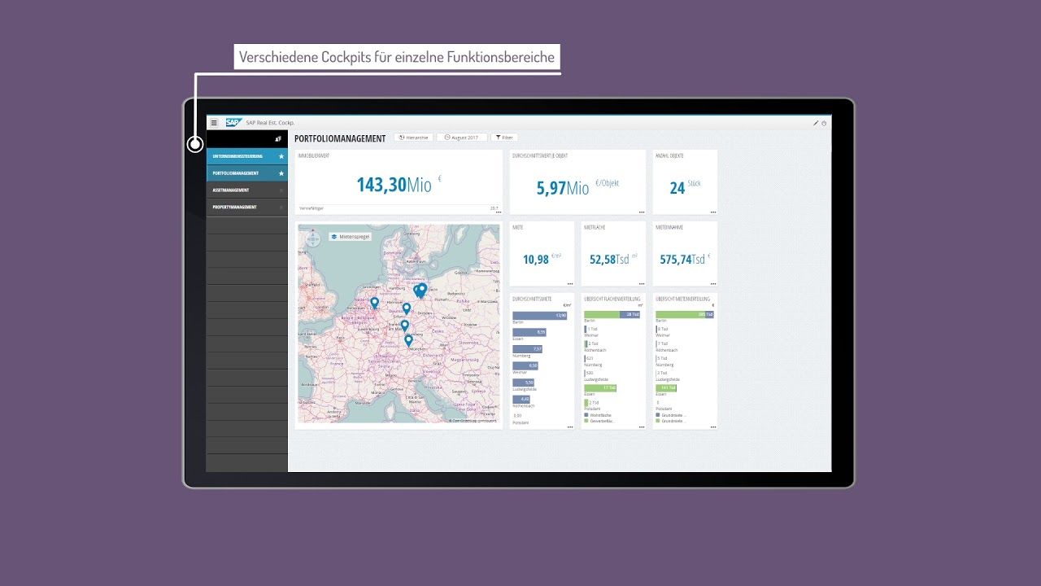Click the power logout icon in header
The image size is (1041, 586).
point(824,123)
